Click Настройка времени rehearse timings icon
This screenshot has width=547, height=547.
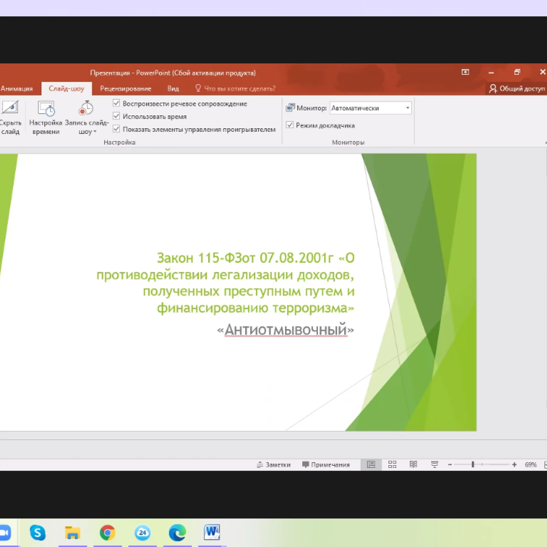coord(46,108)
